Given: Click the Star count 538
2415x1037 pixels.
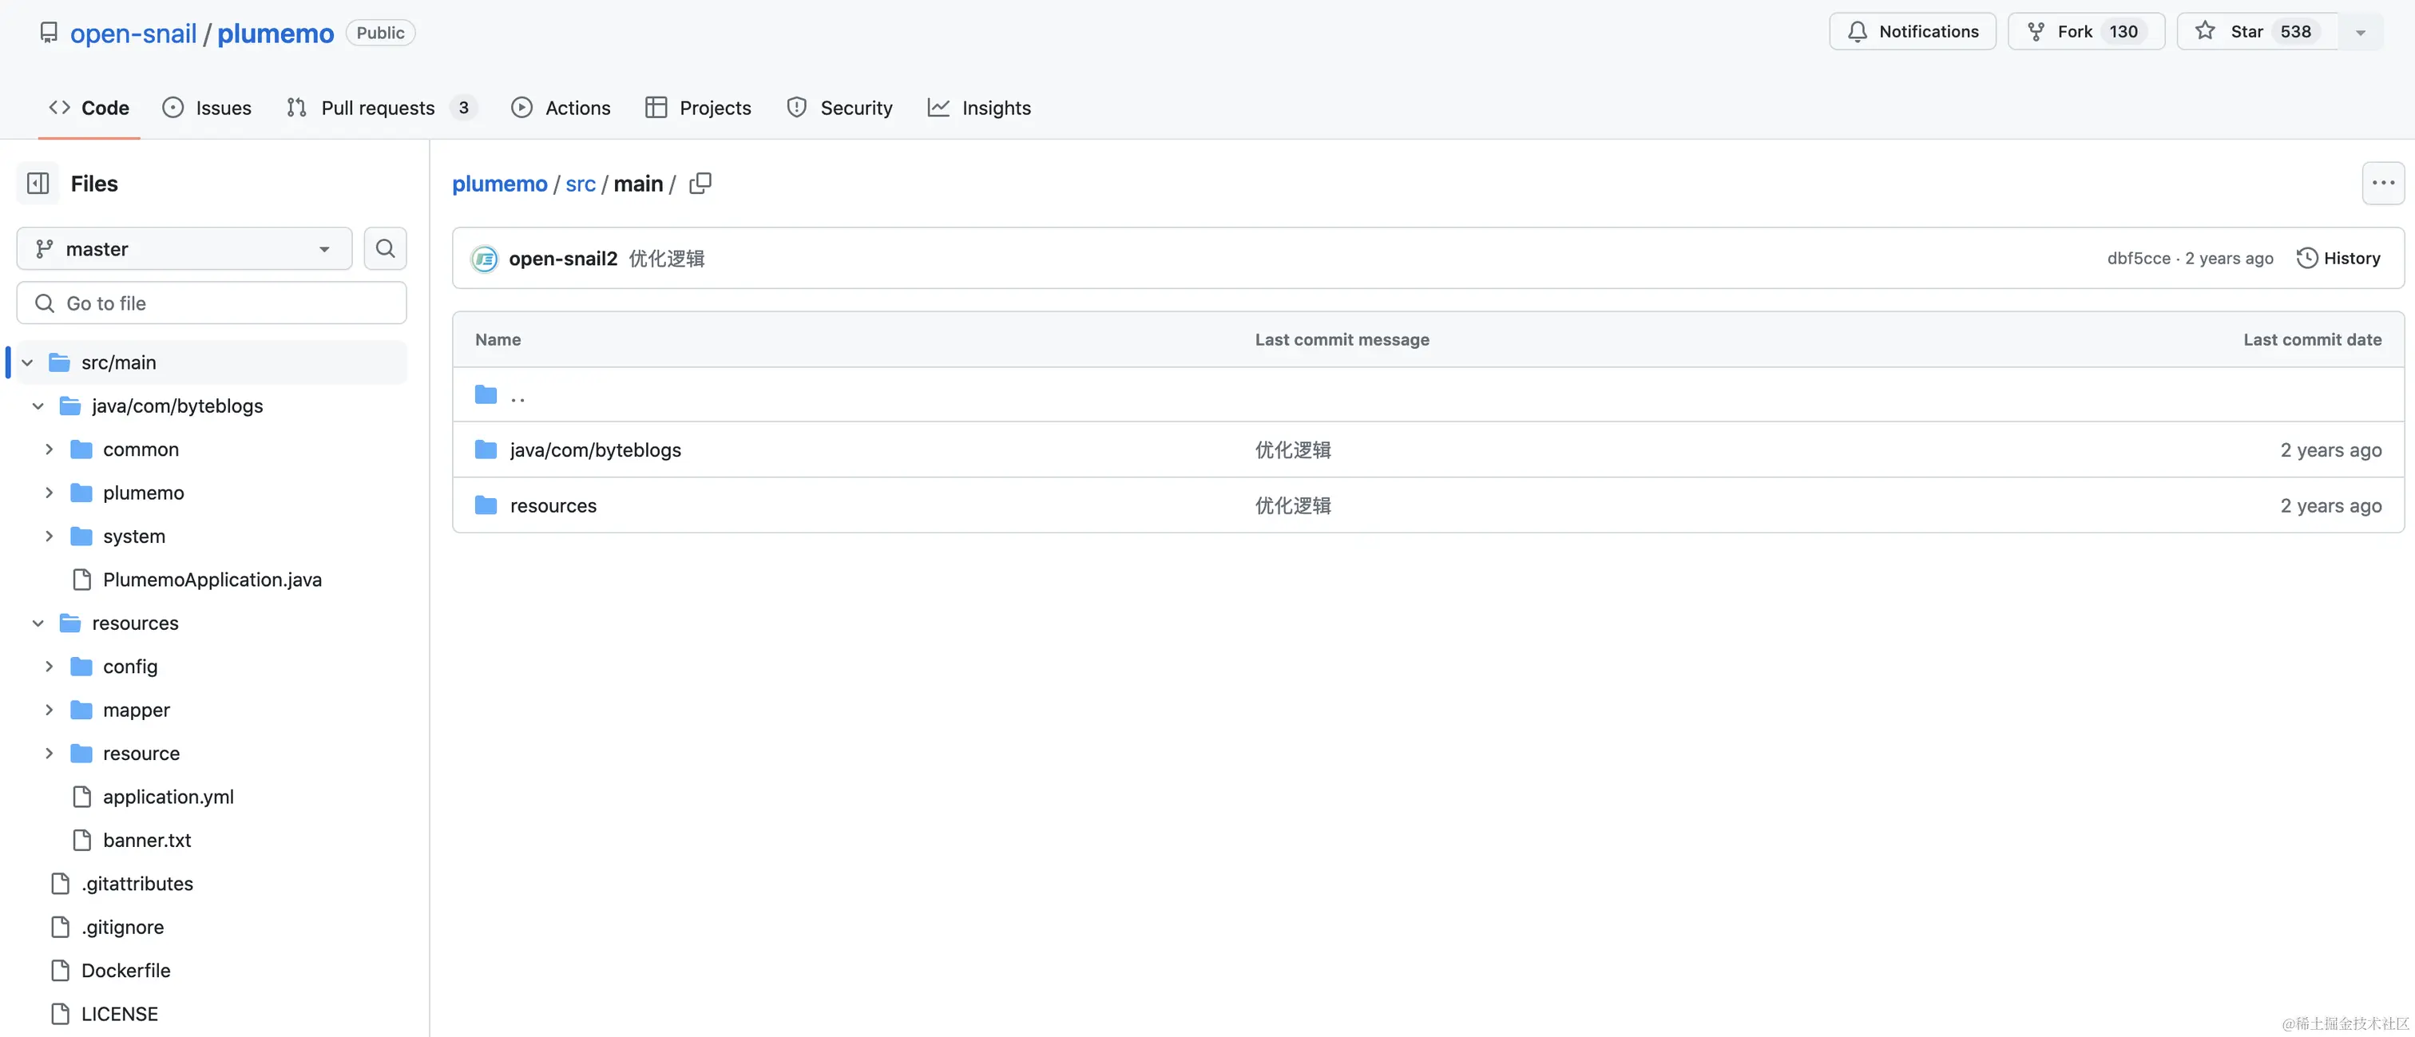Looking at the screenshot, I should [2296, 32].
